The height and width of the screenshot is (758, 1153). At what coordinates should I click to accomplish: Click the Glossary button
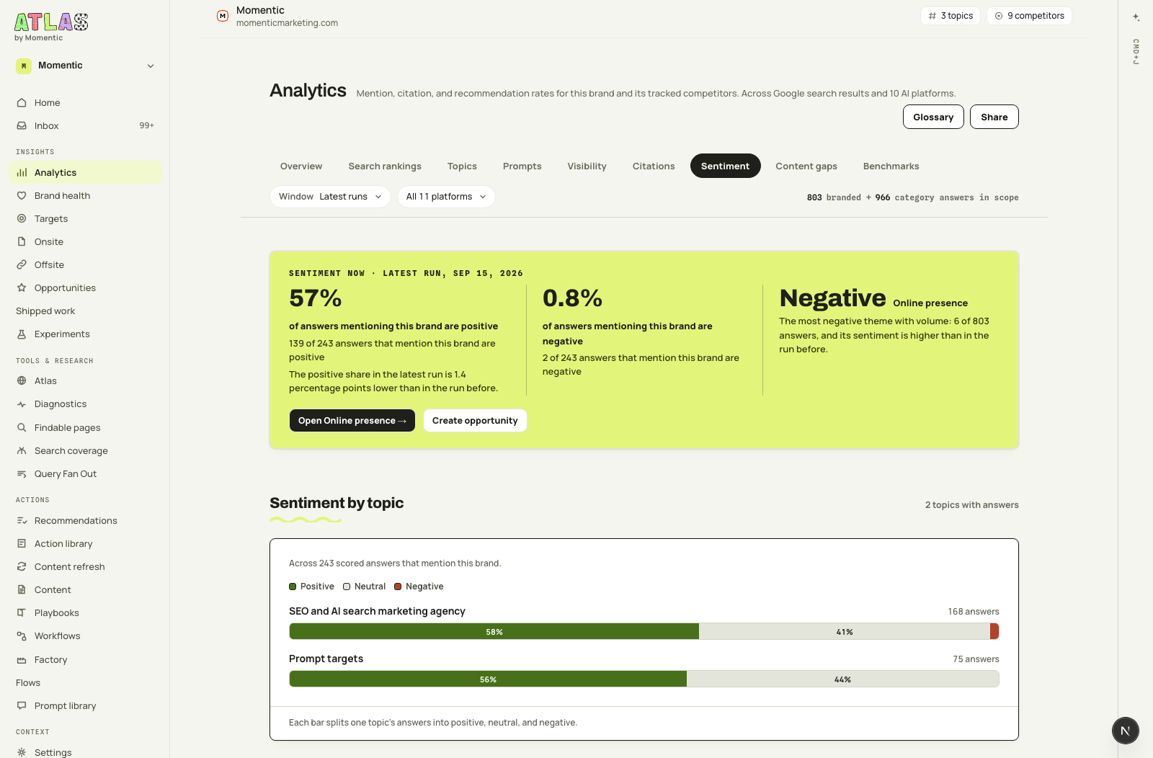pyautogui.click(x=933, y=117)
